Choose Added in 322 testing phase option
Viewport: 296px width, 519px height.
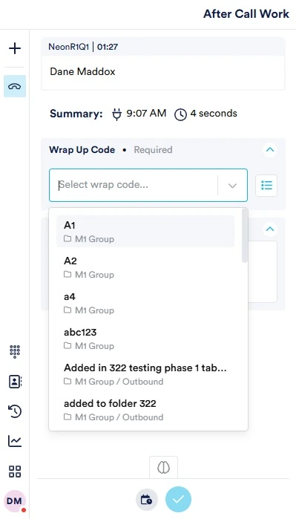(145, 374)
